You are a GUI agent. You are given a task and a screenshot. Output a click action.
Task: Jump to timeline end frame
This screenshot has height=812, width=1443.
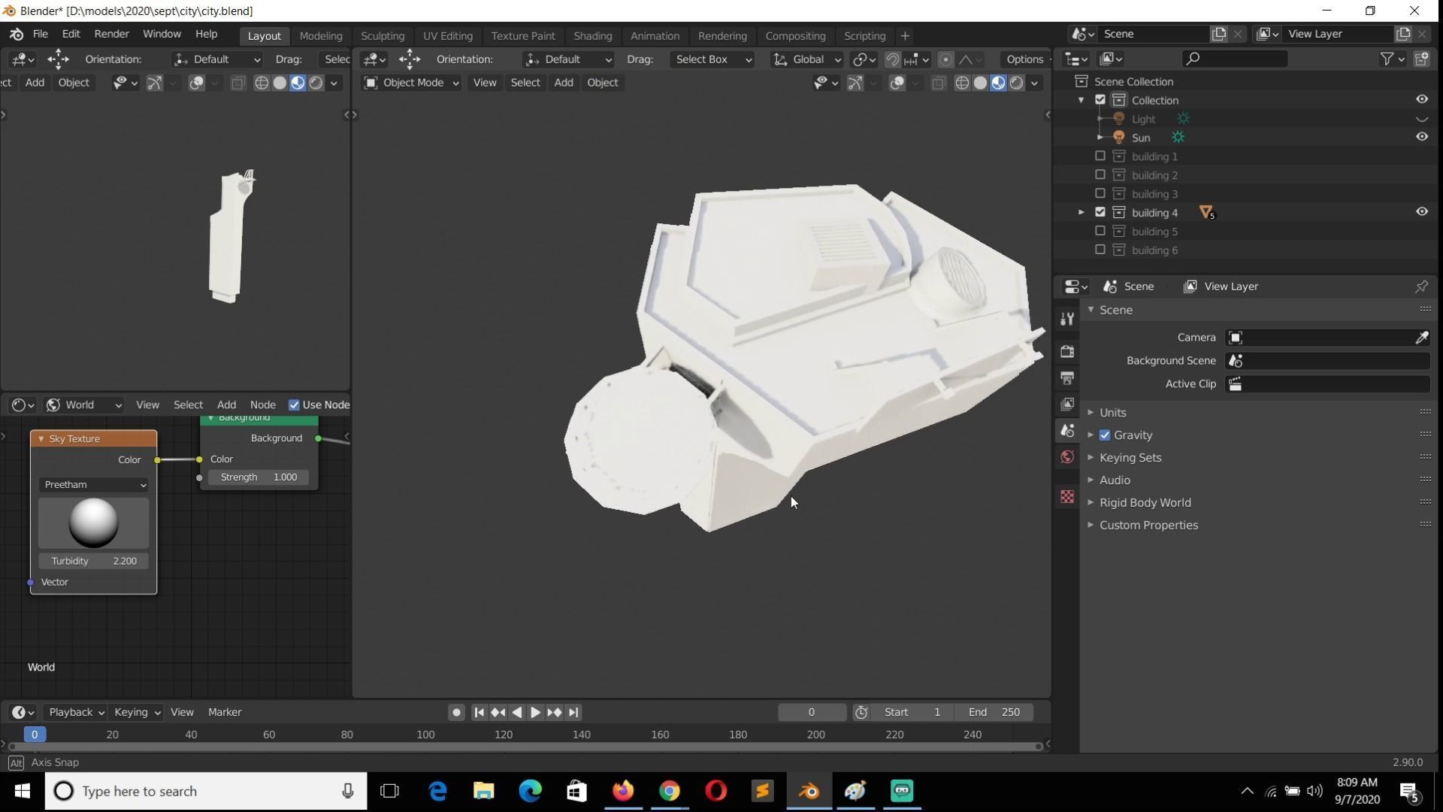click(573, 712)
